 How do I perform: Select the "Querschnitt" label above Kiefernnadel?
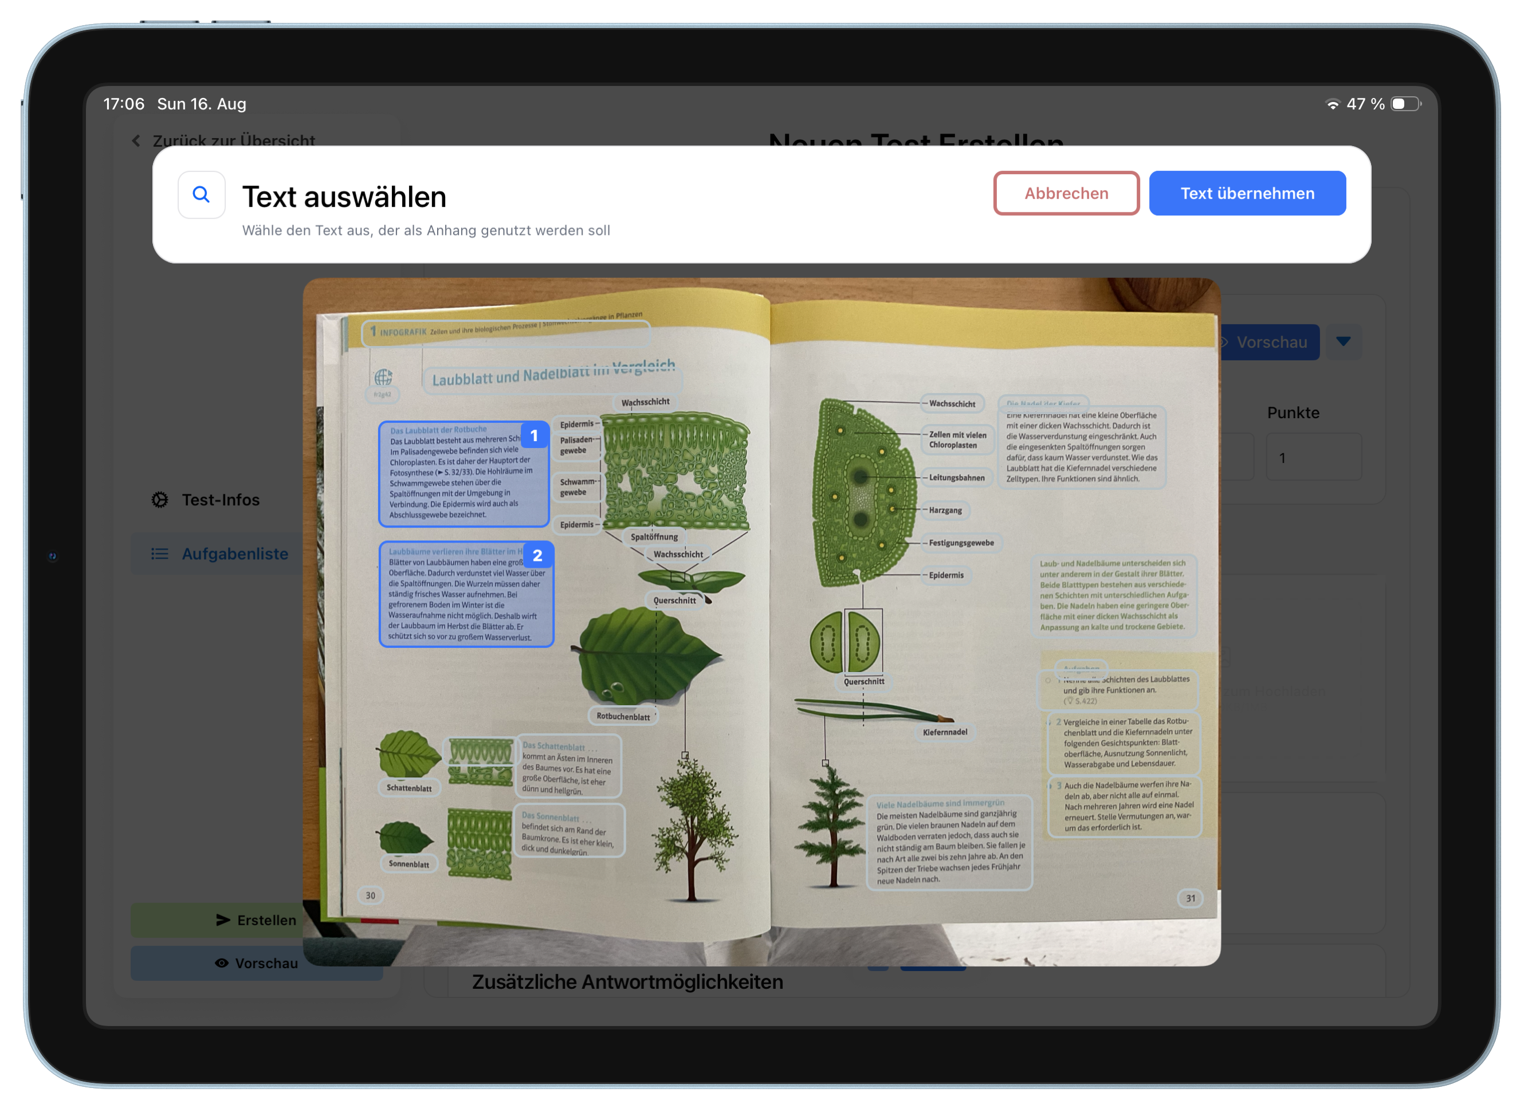click(x=863, y=681)
